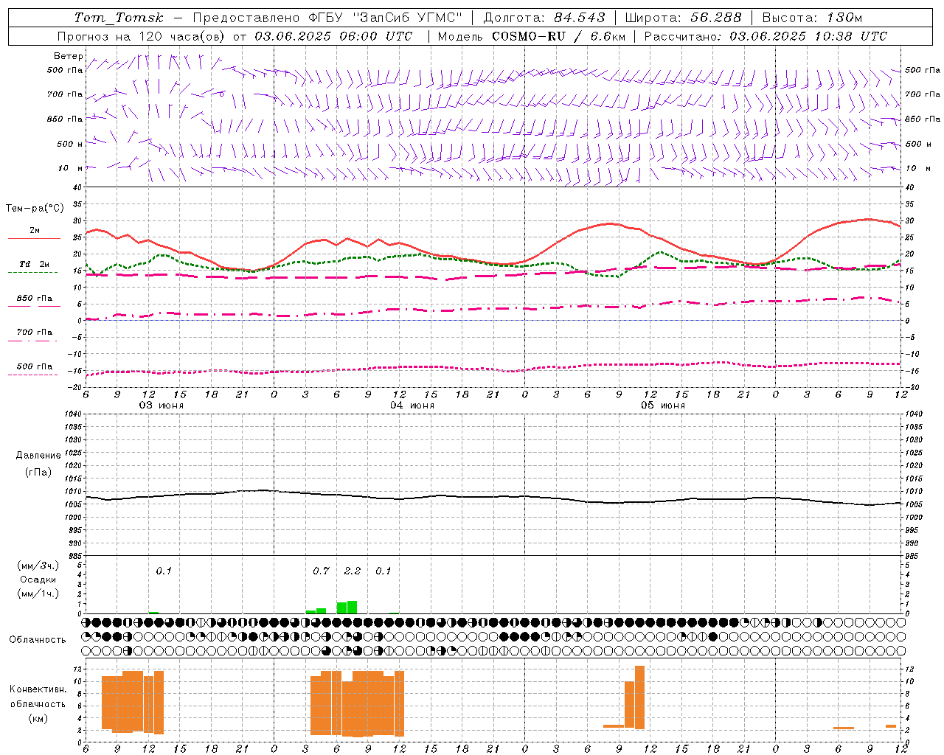Click 'Рассчитано: 03.06.2025 10:38 UTC' timestamp
The width and height of the screenshot is (944, 755).
[766, 36]
